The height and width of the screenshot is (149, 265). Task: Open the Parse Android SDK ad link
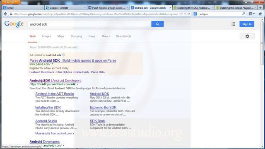(x=73, y=60)
